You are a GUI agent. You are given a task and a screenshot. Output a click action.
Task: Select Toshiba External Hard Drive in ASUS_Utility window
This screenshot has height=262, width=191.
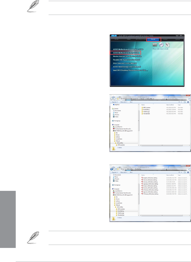[122, 129]
